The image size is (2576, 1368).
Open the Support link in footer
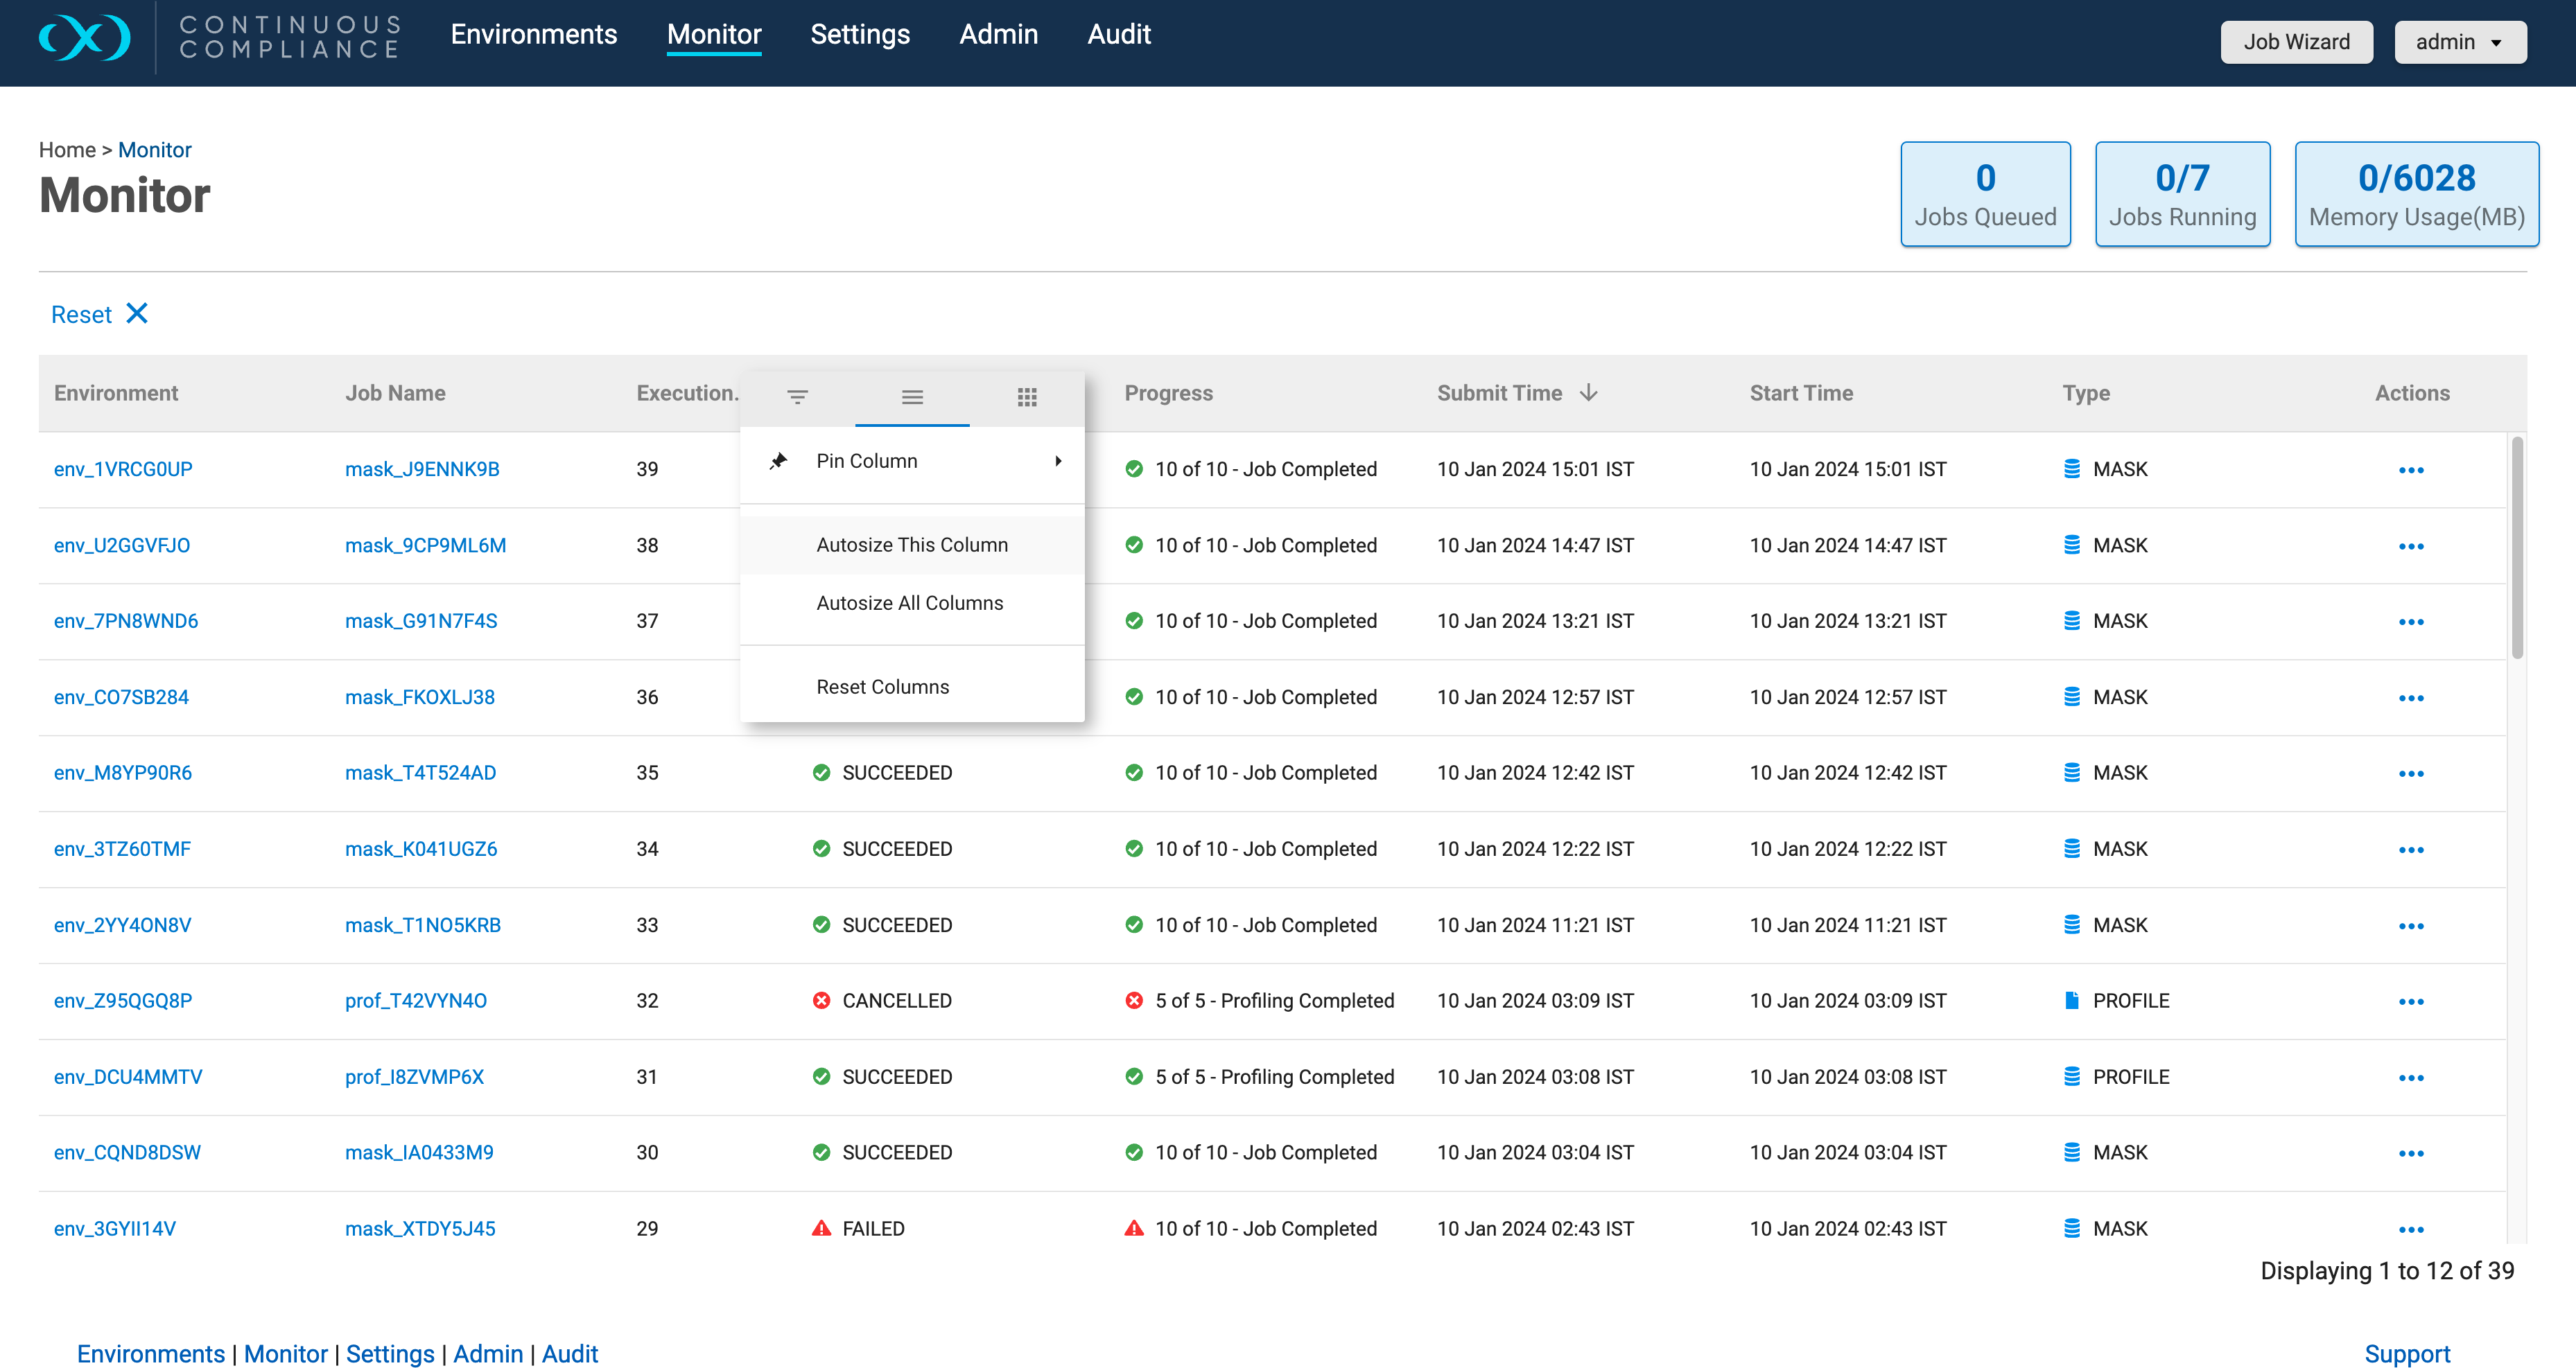pyautogui.click(x=2407, y=1354)
